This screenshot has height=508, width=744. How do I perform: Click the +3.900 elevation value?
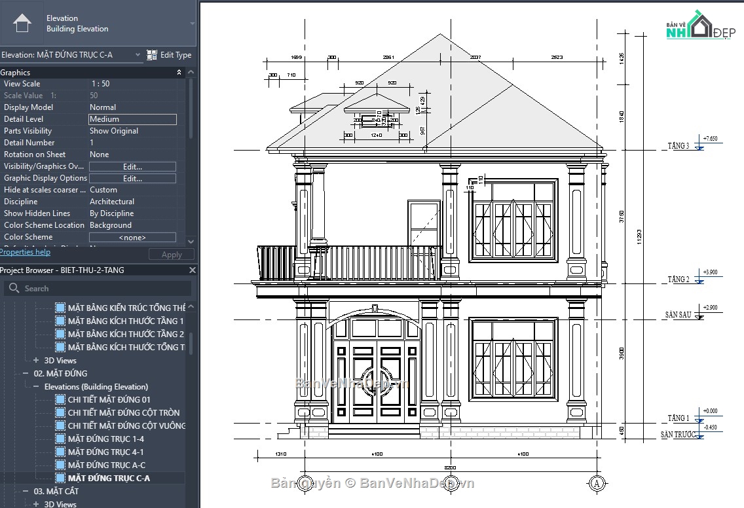click(x=711, y=272)
